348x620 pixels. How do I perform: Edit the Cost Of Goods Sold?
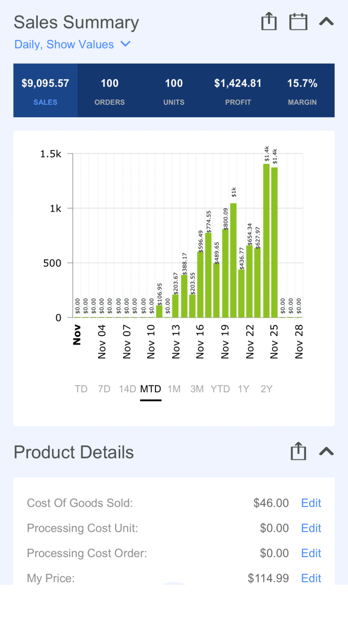click(311, 503)
